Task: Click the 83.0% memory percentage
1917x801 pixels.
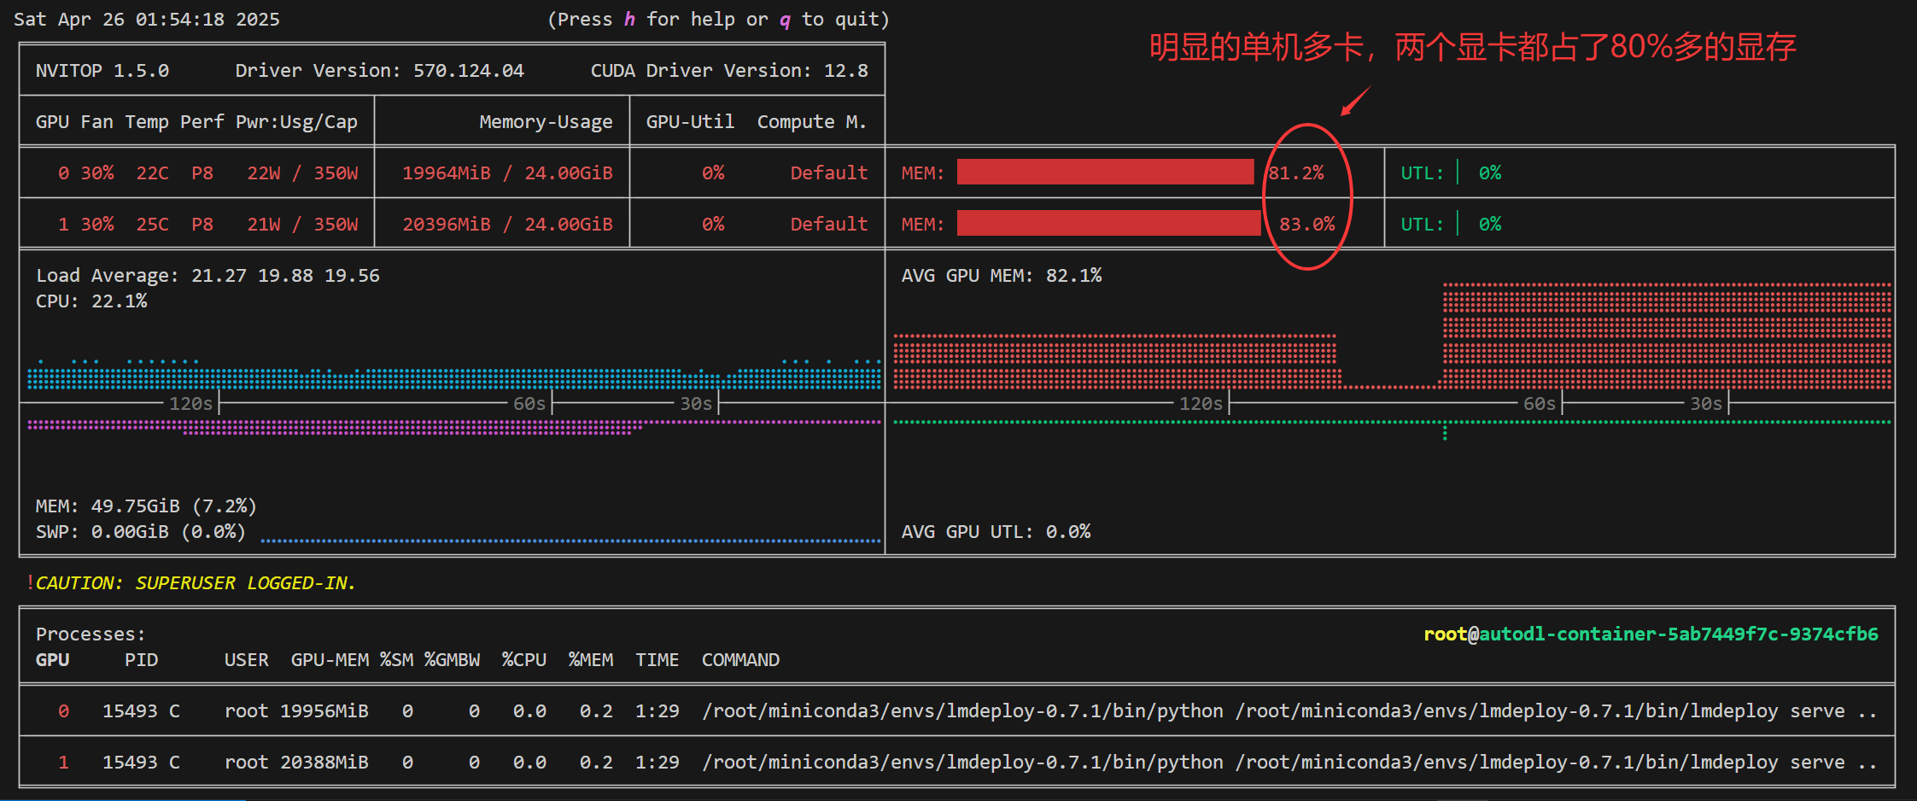Action: coord(1307,224)
